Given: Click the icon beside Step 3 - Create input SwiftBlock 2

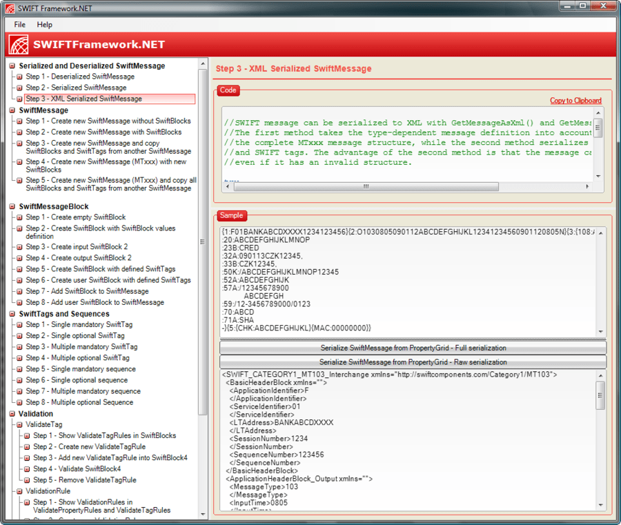Looking at the screenshot, I should click(20, 247).
